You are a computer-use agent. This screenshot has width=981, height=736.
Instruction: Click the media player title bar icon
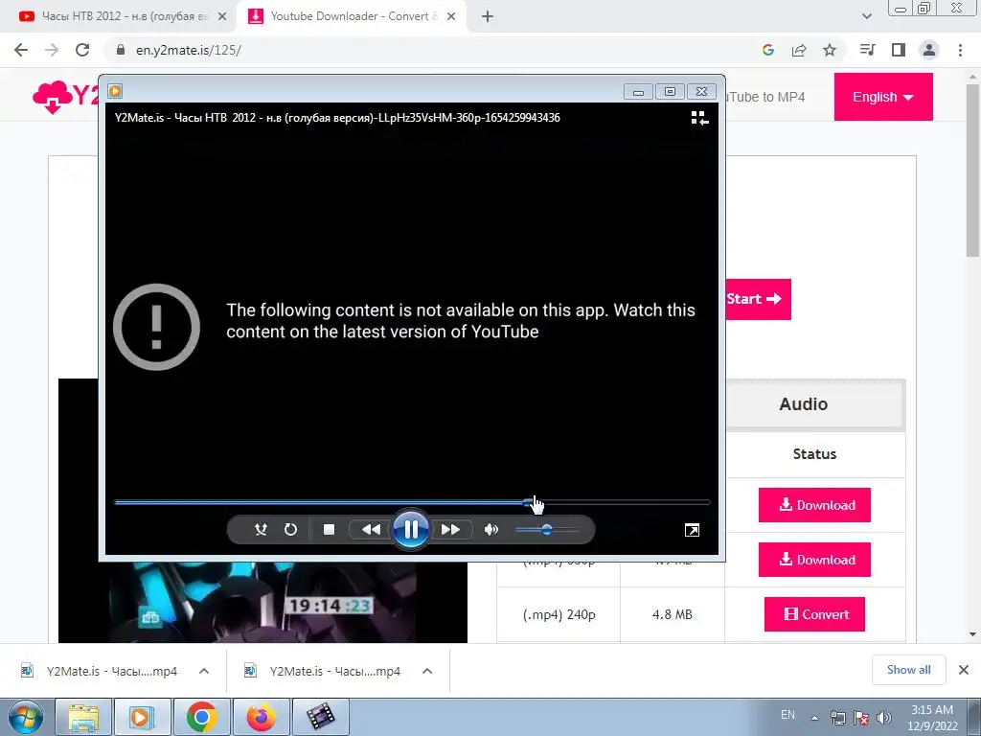click(x=115, y=91)
